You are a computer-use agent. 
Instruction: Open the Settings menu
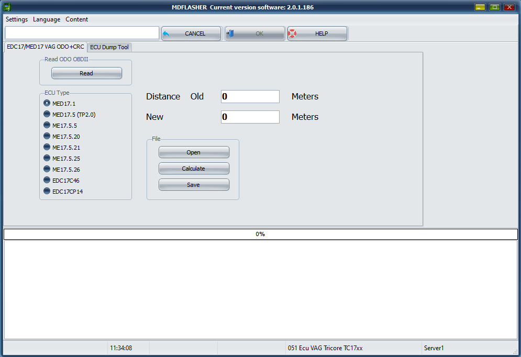[x=17, y=19]
